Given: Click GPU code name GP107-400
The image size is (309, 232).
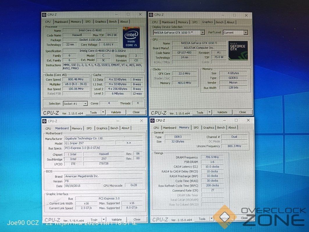Looking at the screenshot, I should [184, 53].
